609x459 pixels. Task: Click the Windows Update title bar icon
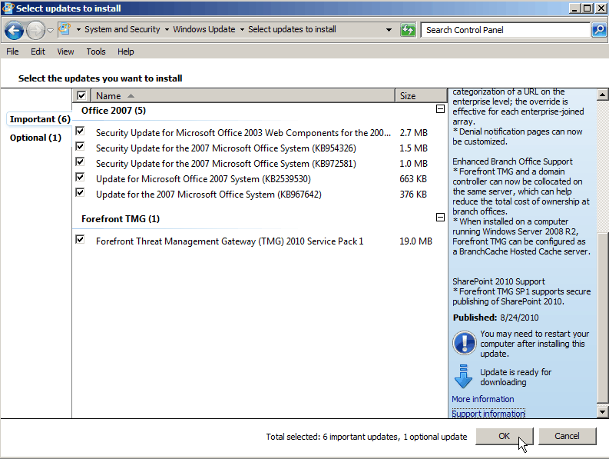point(8,8)
